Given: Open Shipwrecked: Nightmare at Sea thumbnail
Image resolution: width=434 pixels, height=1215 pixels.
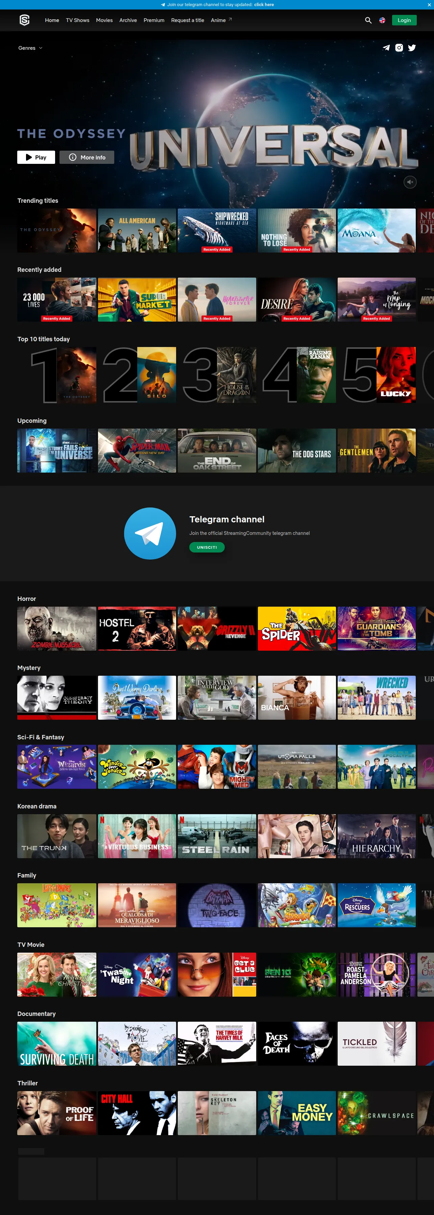Looking at the screenshot, I should (x=217, y=231).
